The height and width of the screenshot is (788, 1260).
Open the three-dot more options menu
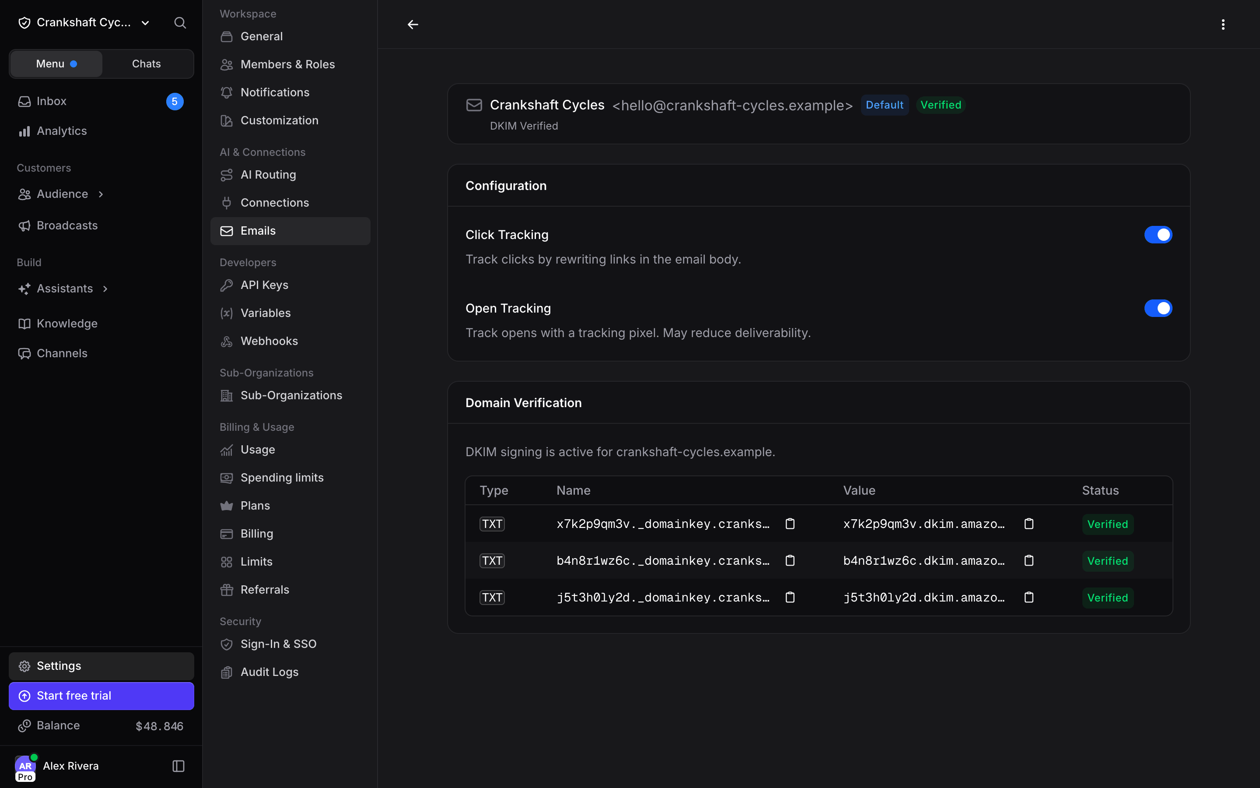coord(1223,25)
